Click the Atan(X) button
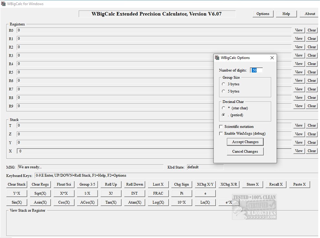This screenshot has width=320, height=238. pyautogui.click(x=135, y=202)
